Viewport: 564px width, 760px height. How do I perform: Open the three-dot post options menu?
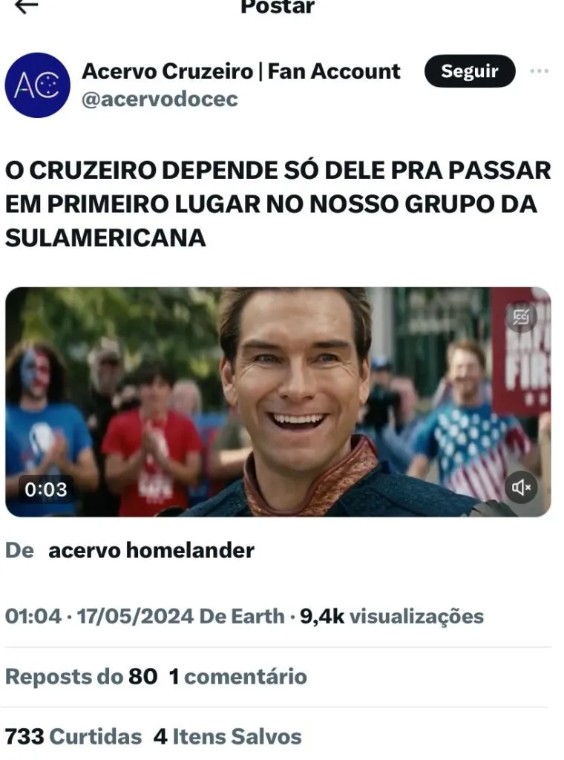coord(539,71)
